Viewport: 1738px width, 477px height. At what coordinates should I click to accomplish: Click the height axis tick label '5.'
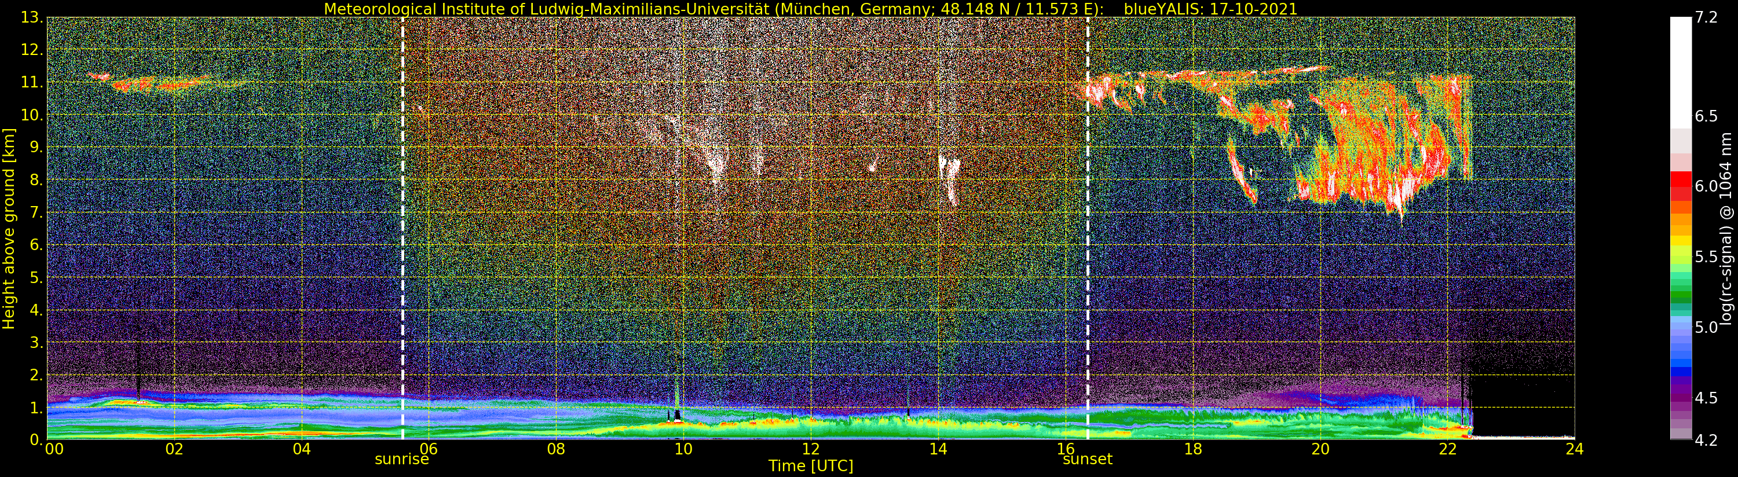pyautogui.click(x=36, y=277)
